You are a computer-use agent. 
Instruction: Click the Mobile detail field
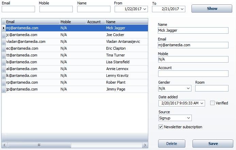coord(193,59)
